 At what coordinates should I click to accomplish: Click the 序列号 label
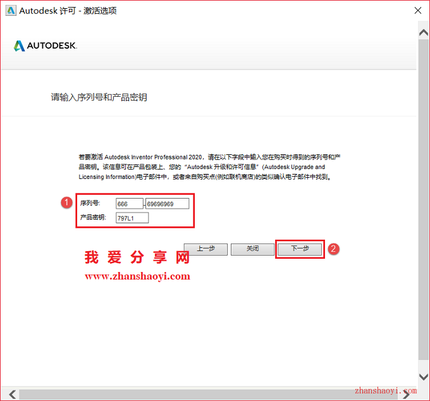click(90, 203)
